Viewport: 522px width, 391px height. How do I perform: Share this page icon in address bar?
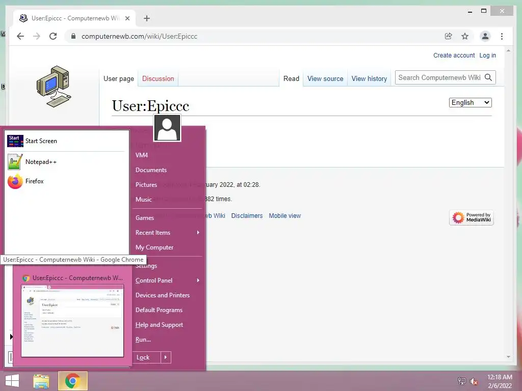pyautogui.click(x=449, y=36)
